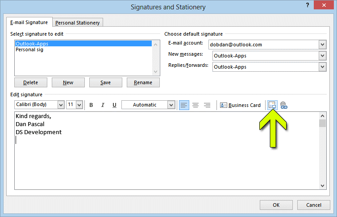Viewport: 337px width, 217px height.
Task: Insert a Business Card into signature
Action: (x=240, y=105)
